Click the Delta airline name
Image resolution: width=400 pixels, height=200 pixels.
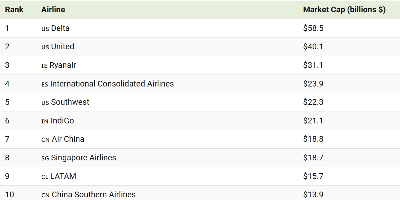point(60,28)
